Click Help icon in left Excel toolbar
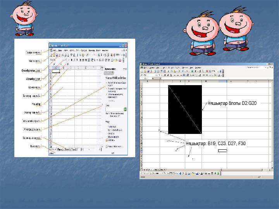Screen dimensions: 279x209 coord(124,55)
